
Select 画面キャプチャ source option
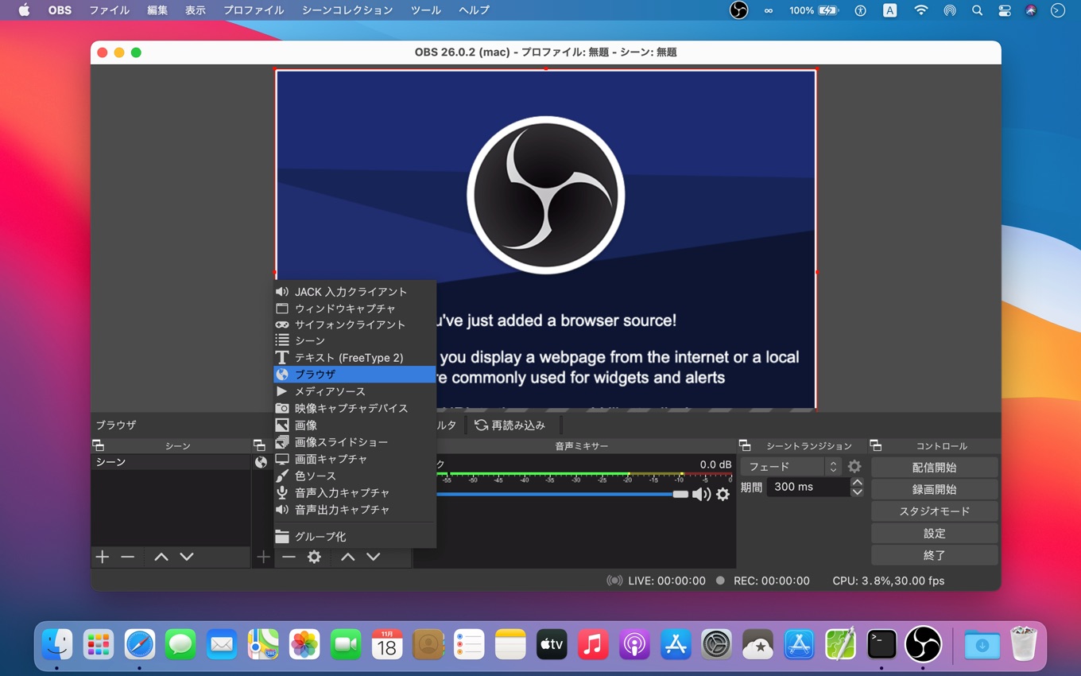pos(355,459)
